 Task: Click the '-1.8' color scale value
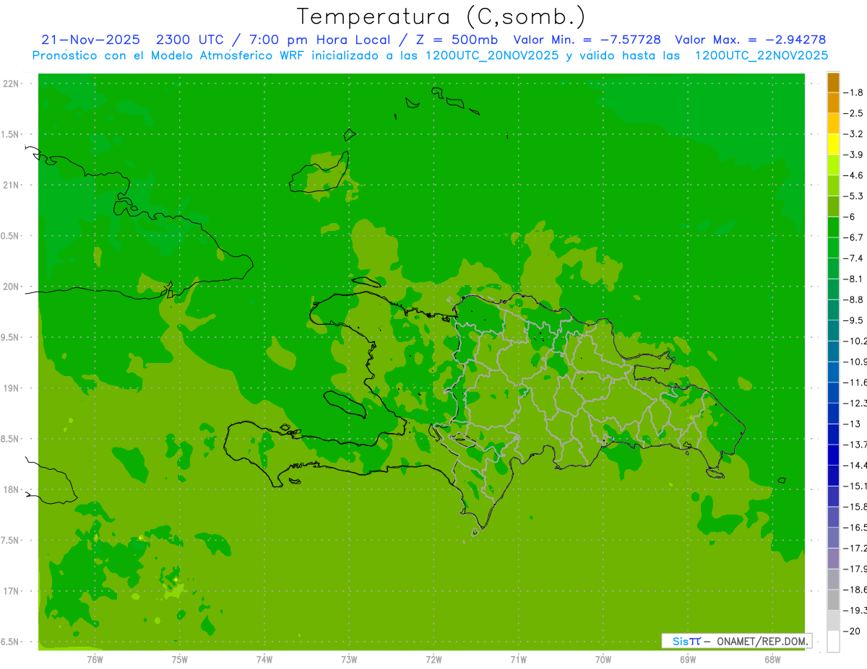pos(853,92)
